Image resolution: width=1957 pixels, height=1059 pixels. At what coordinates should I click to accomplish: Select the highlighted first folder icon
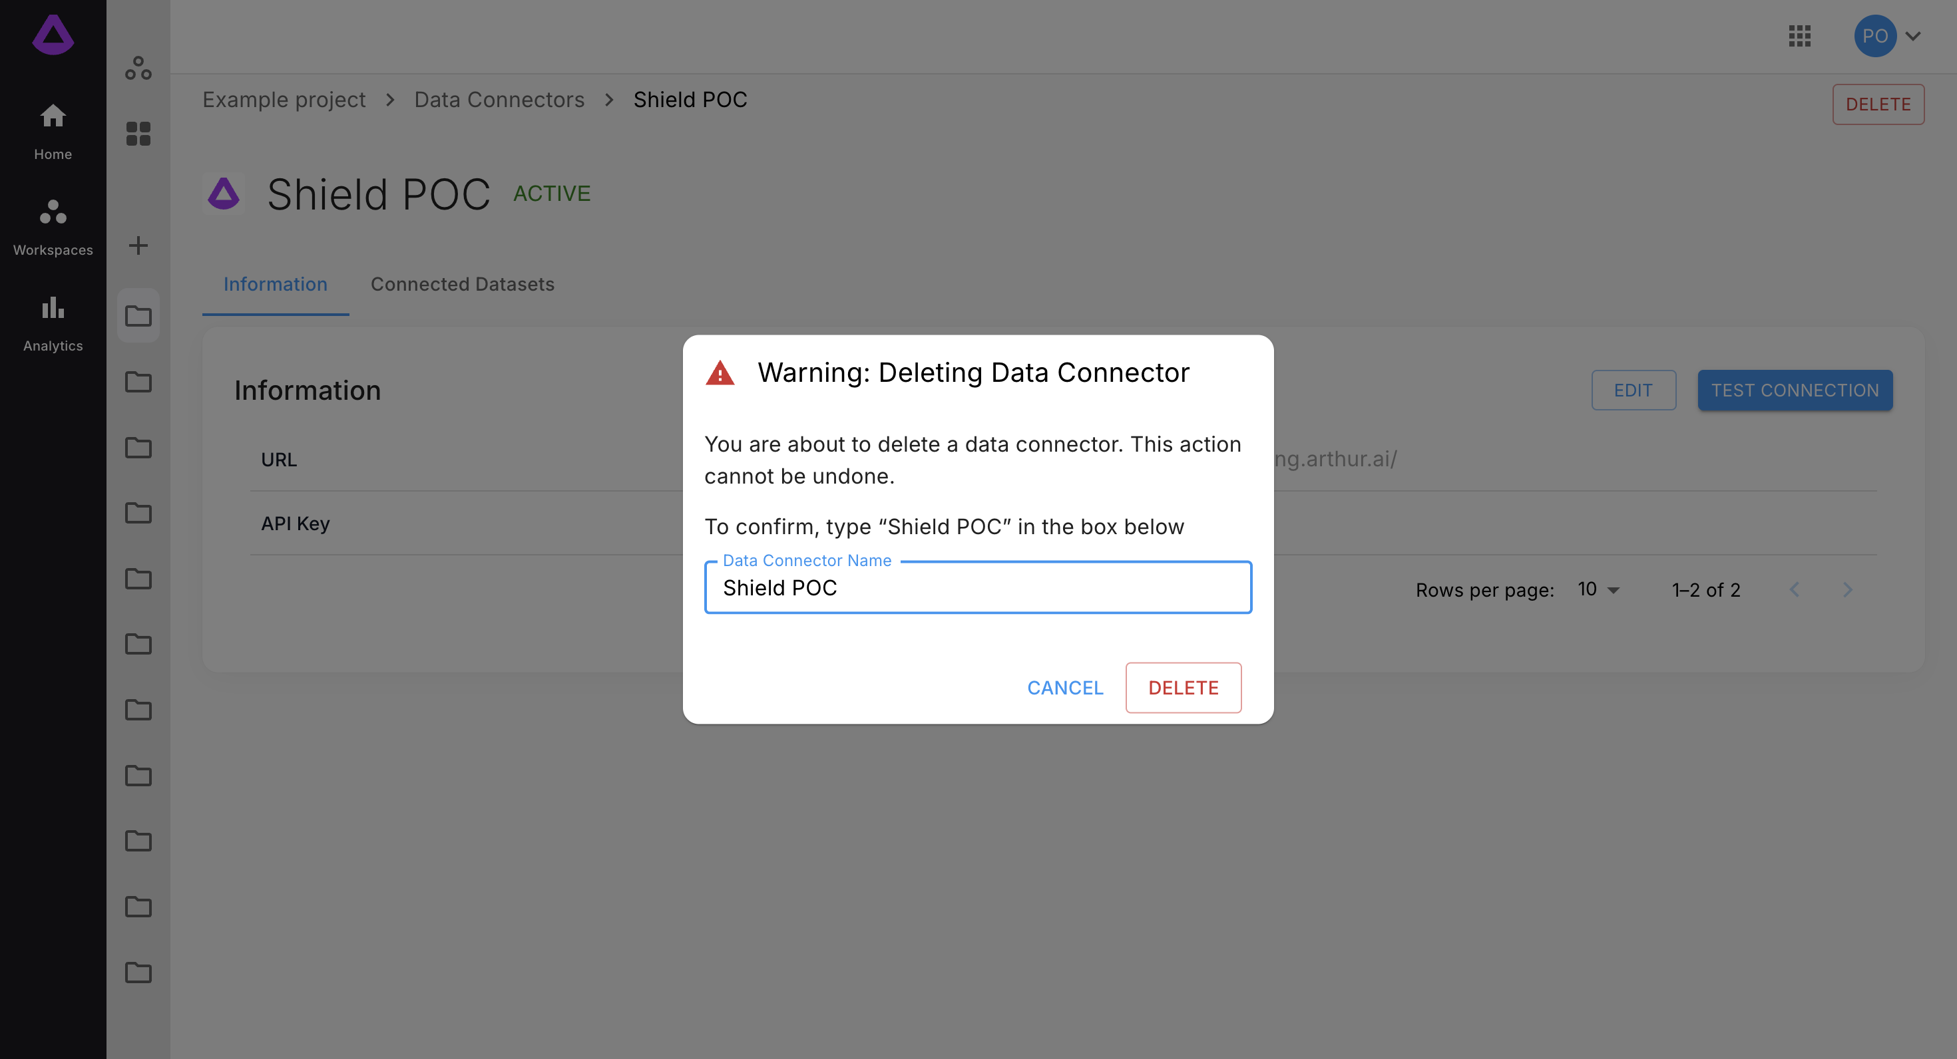click(138, 316)
